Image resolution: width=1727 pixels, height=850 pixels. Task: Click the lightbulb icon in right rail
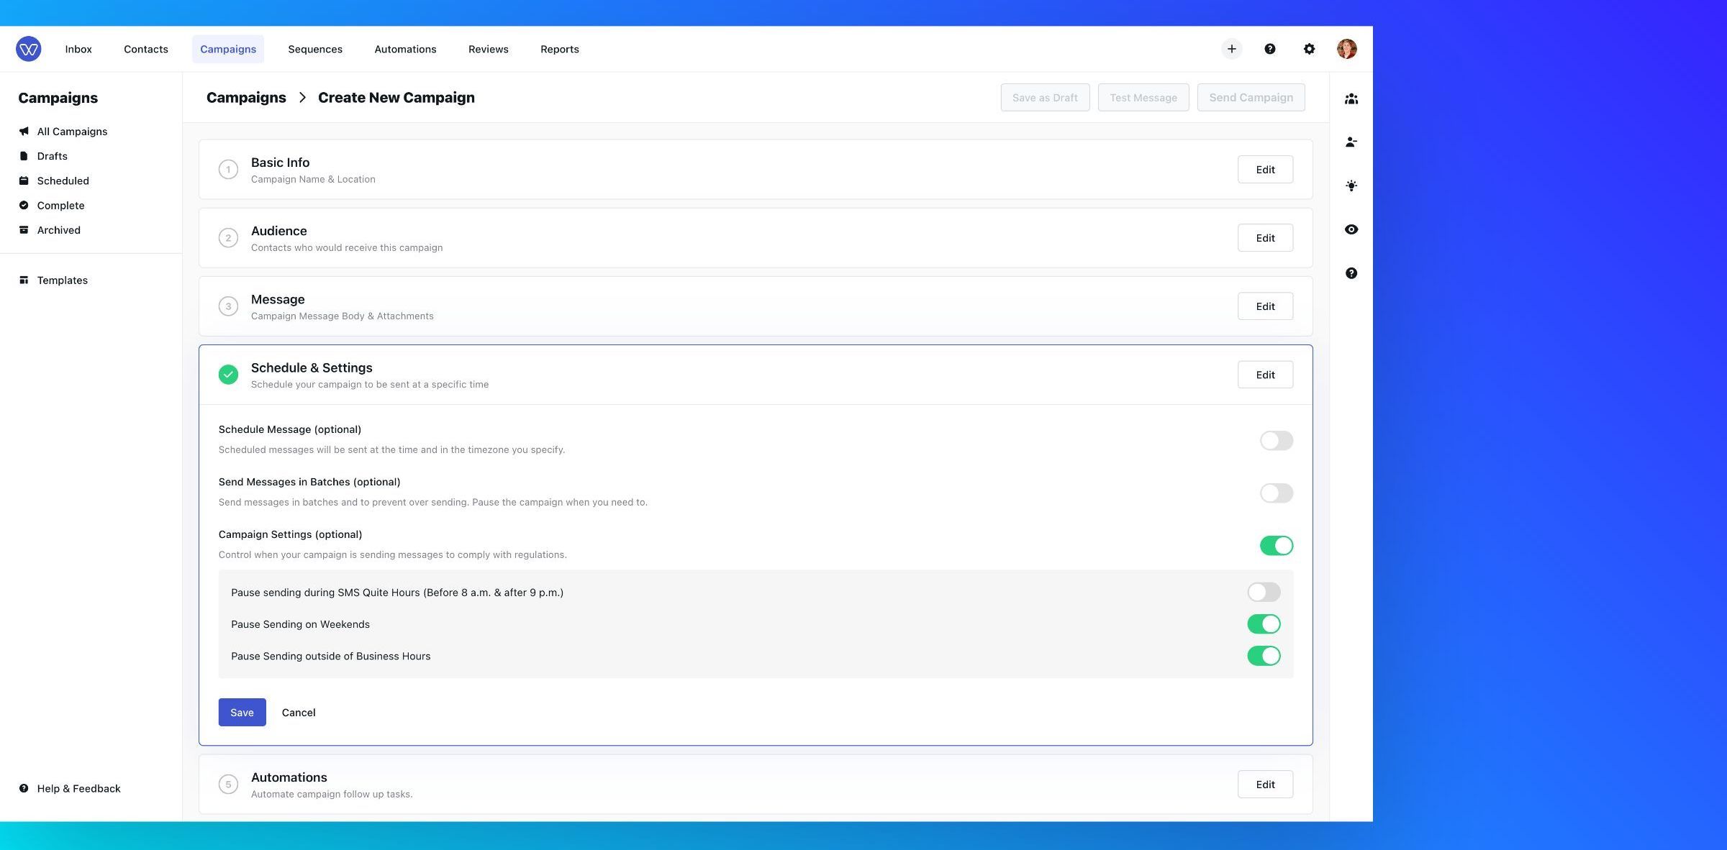pyautogui.click(x=1351, y=186)
